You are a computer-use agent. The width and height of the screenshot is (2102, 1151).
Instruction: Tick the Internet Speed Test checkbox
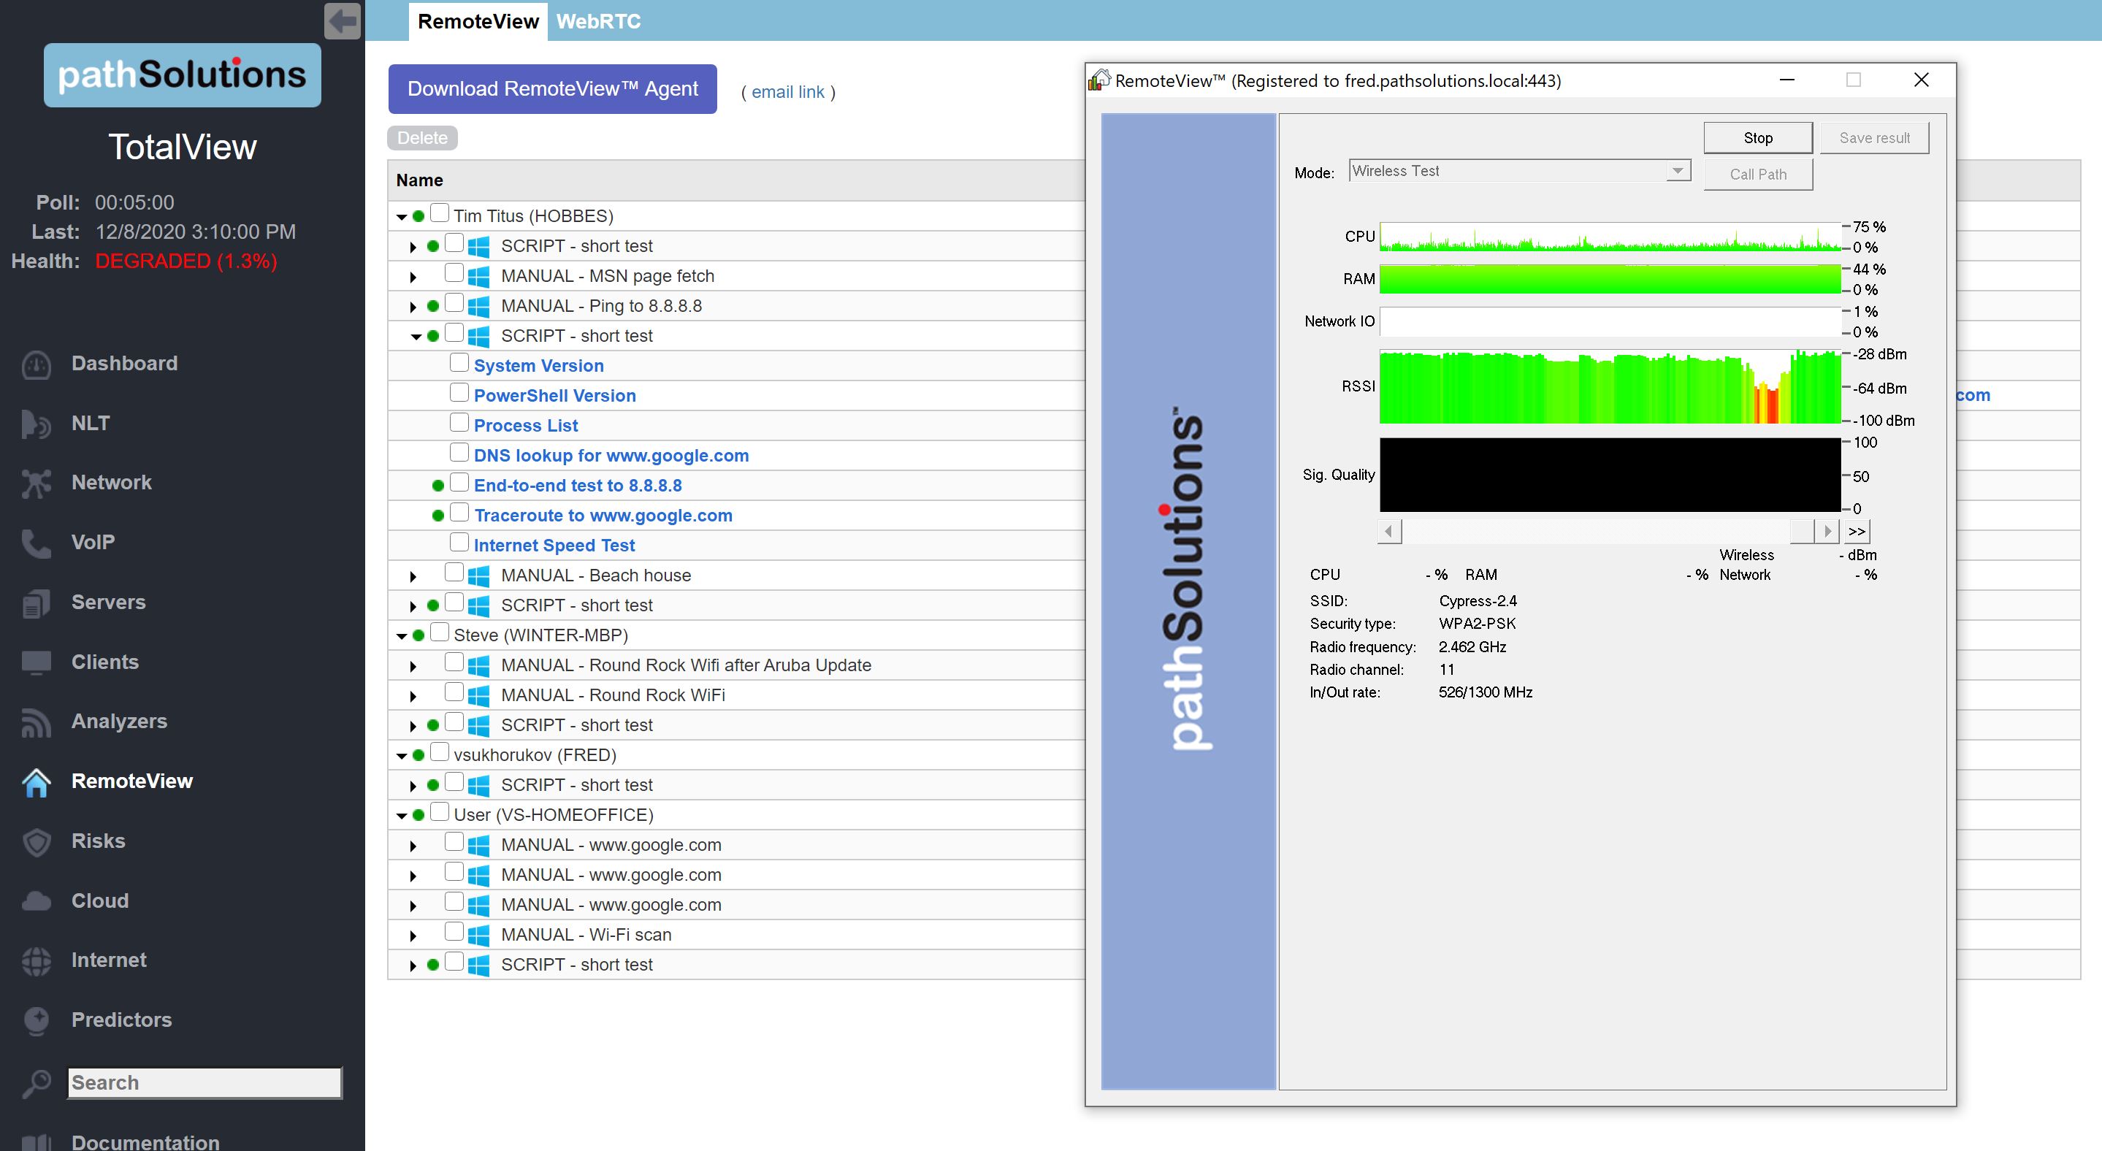coord(459,543)
